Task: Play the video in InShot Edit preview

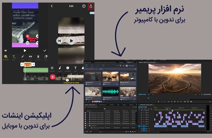Action: pos(71,41)
